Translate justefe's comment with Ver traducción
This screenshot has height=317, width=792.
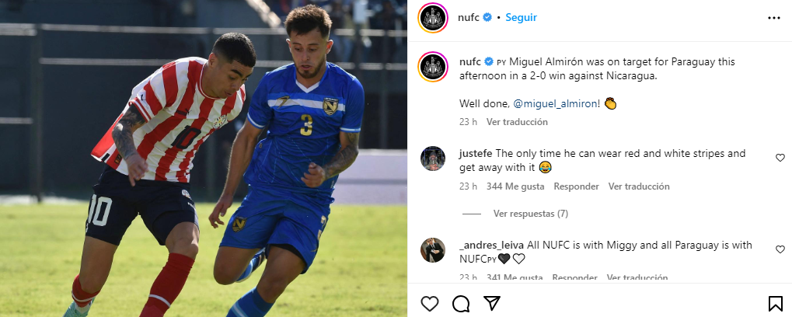pos(639,186)
